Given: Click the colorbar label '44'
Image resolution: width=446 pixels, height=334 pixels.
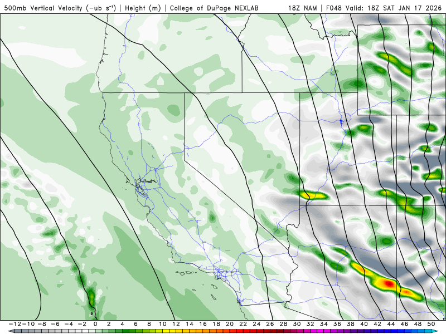Looking at the screenshot, I should [x=391, y=324].
